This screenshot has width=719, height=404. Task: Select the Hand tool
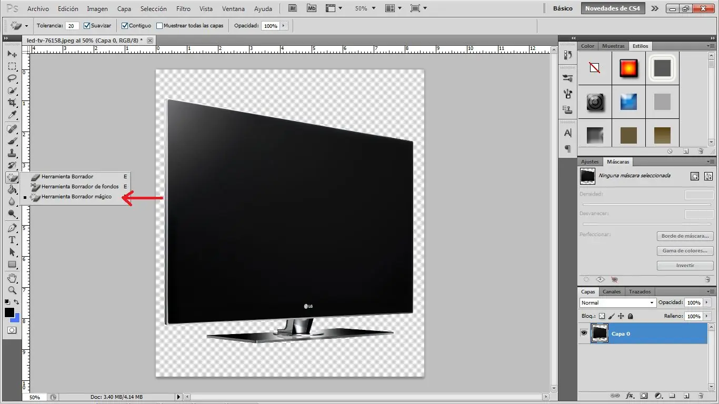pos(12,278)
